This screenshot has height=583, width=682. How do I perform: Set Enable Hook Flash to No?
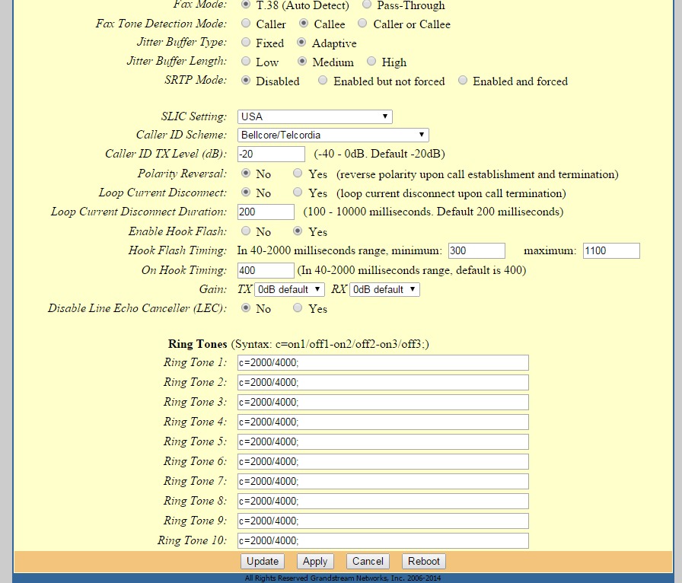tap(246, 231)
